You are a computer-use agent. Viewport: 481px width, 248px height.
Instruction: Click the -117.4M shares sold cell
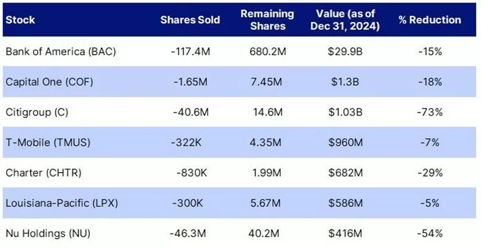click(190, 51)
